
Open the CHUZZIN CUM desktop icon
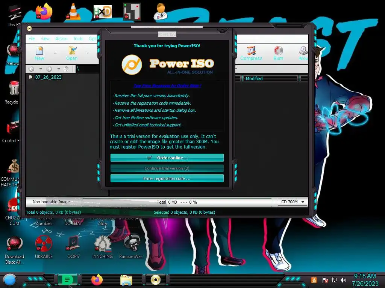[x=13, y=212]
